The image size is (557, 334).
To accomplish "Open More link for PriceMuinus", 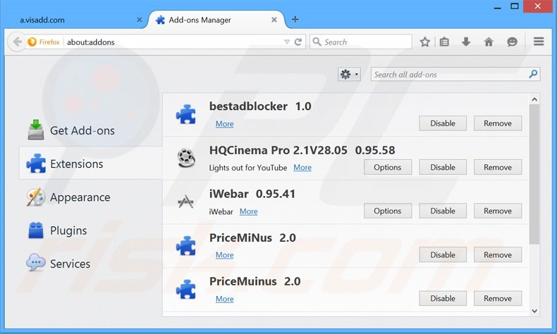I will click(224, 299).
